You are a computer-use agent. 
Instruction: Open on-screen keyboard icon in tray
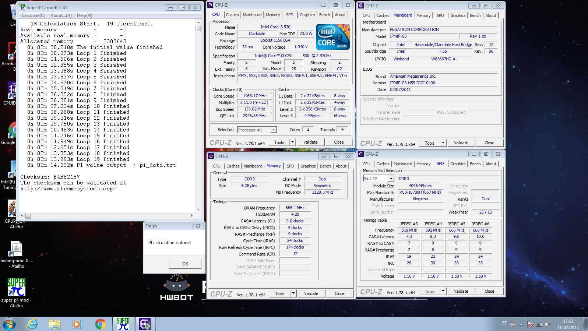pyautogui.click(x=512, y=324)
